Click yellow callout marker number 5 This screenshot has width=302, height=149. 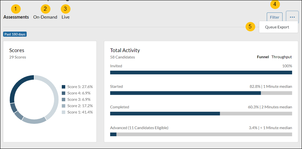[250, 27]
